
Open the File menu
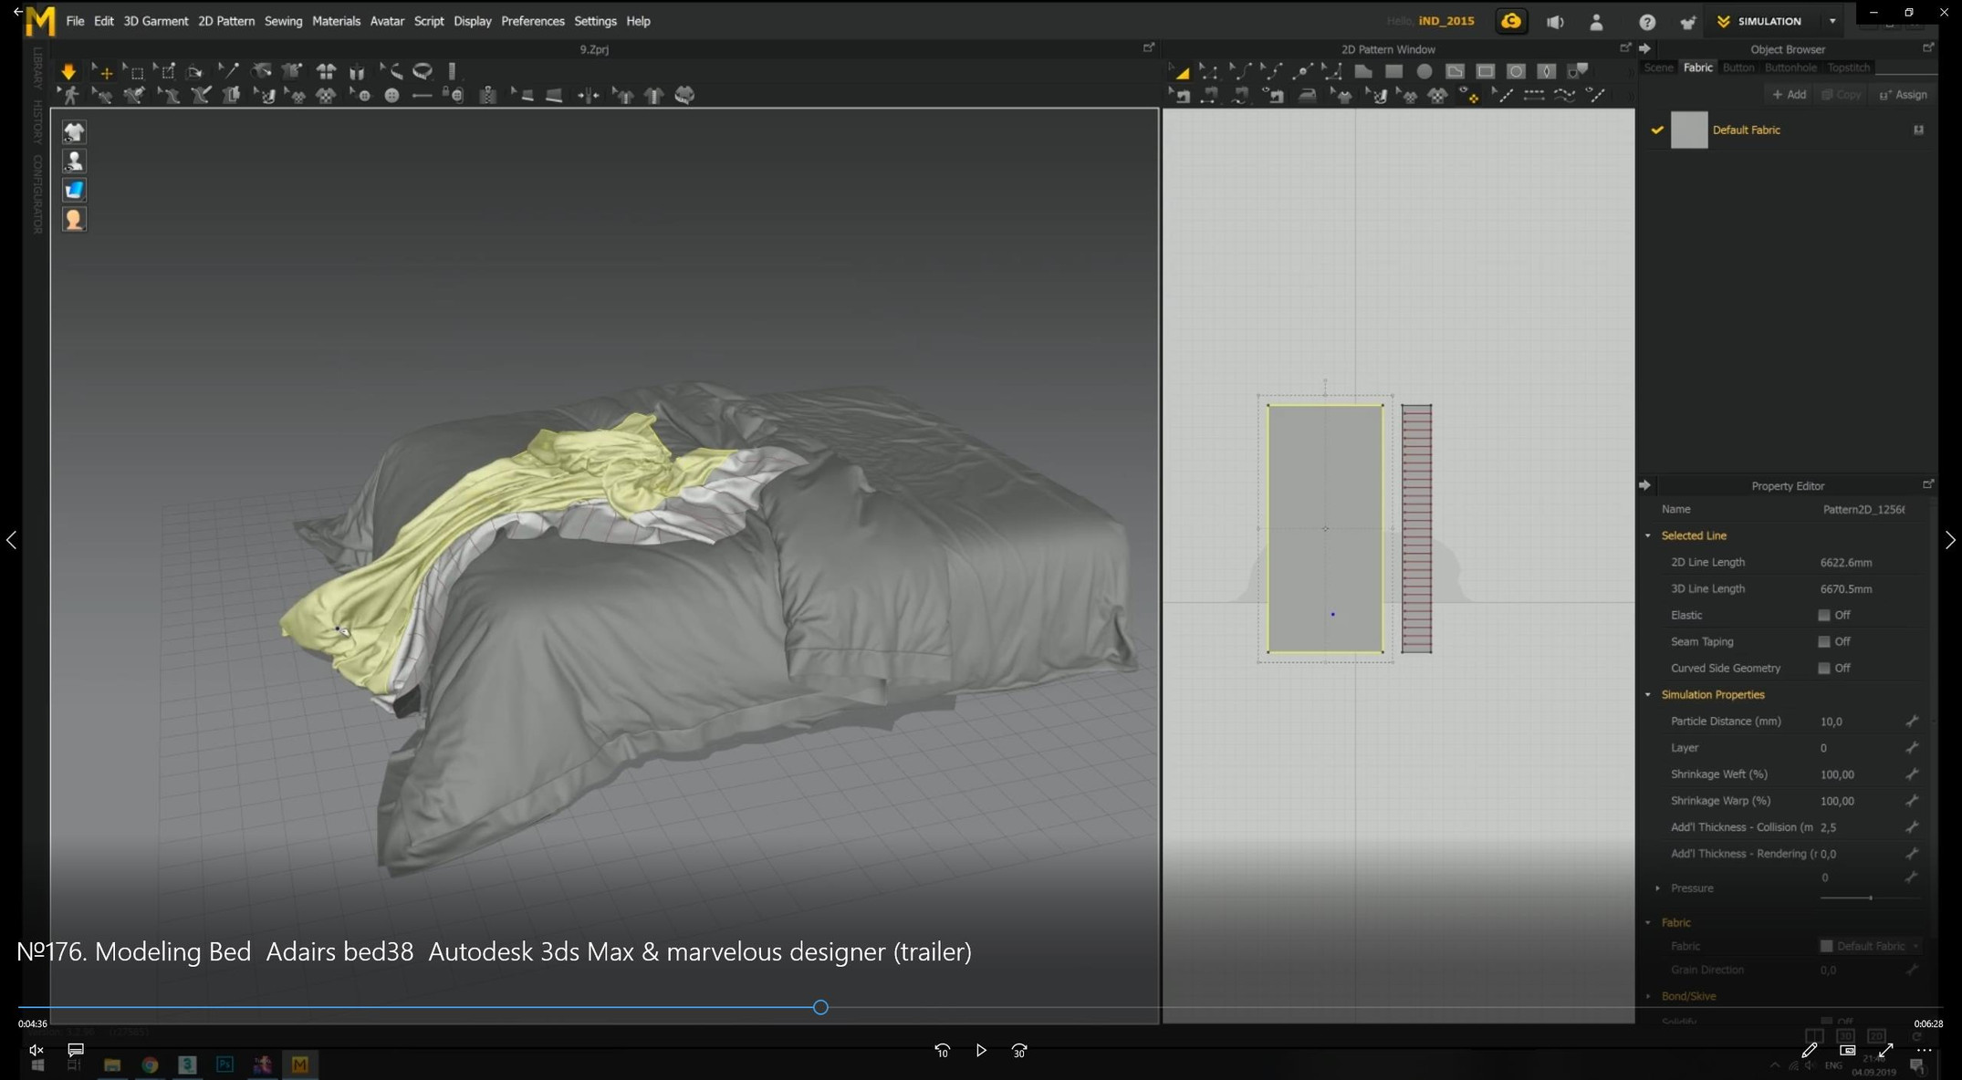click(x=75, y=21)
